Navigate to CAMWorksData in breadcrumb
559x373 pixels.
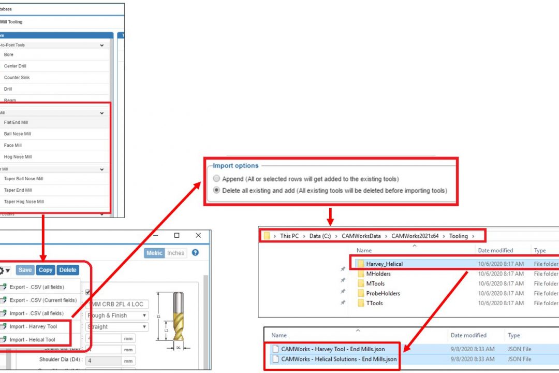click(x=361, y=236)
